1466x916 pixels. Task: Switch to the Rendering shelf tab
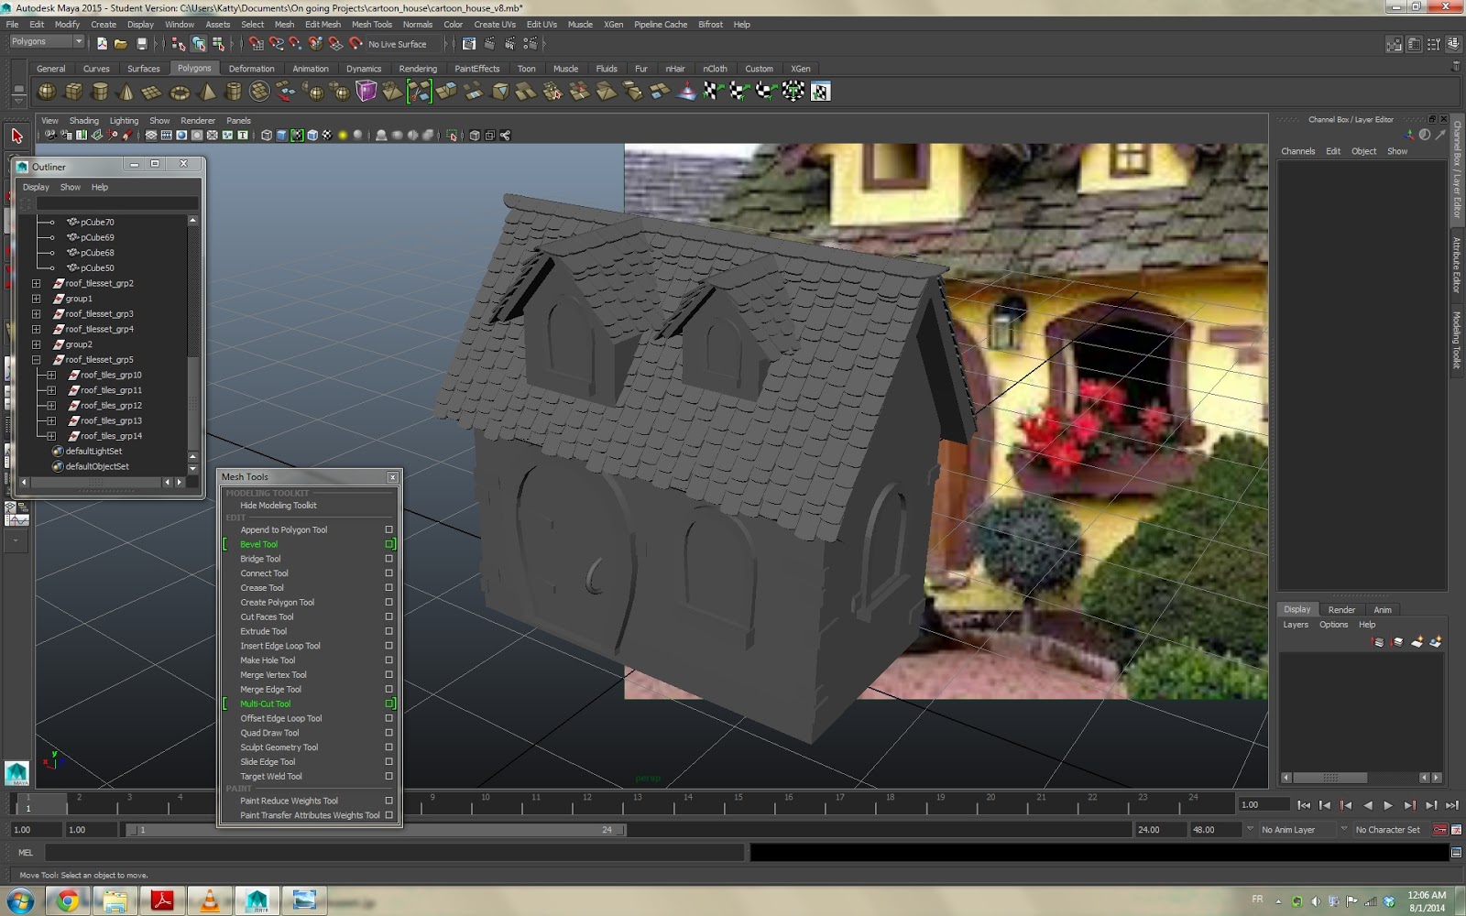418,69
